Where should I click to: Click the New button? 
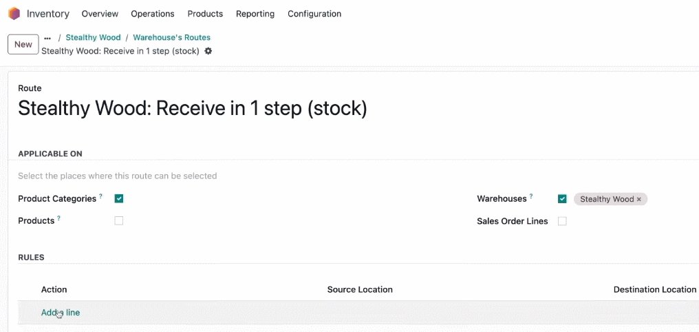point(23,44)
